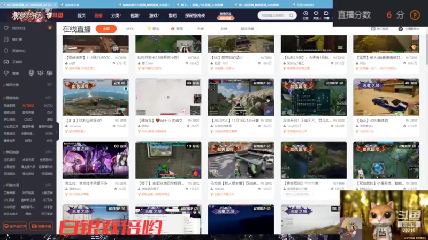428x240 pixels.
Task: Open the 【2022PGC】 stream thumbnail
Action: (241, 98)
